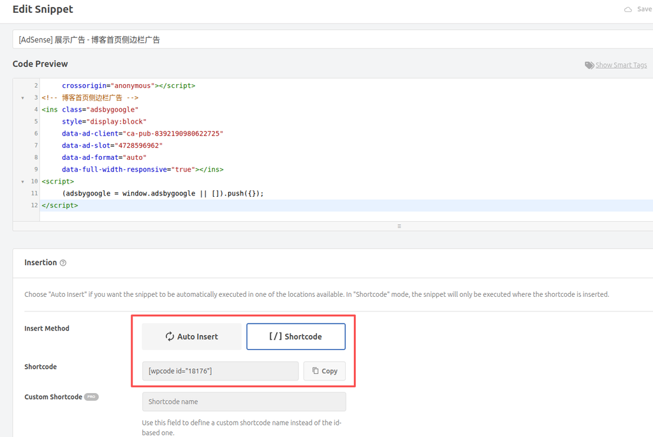Viewport: 653px width, 437px height.
Task: Click the Shortcode row label
Action: [40, 367]
